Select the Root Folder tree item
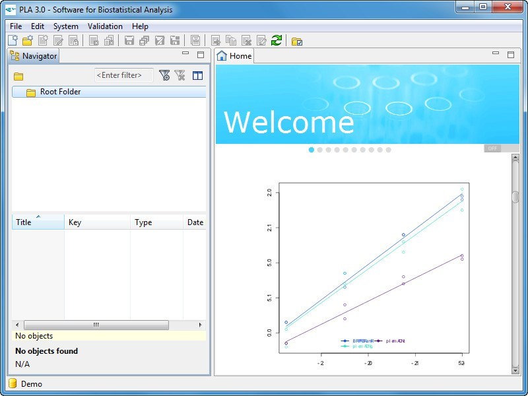This screenshot has height=396, width=528. 109,92
